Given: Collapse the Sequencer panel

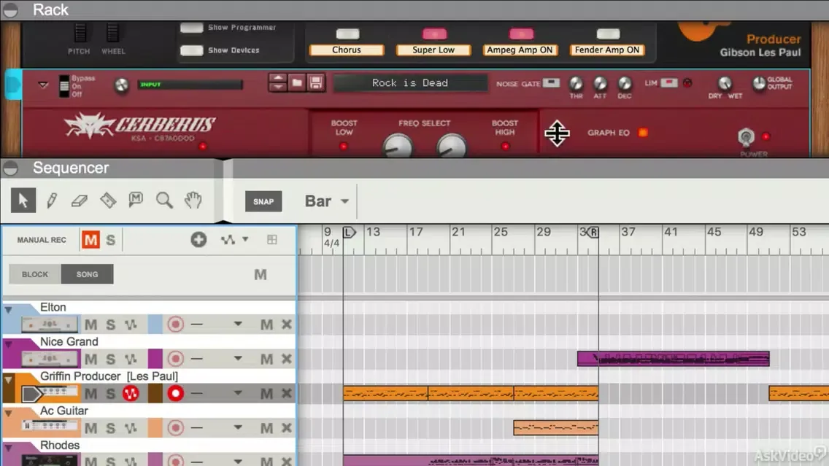Looking at the screenshot, I should click(x=10, y=168).
